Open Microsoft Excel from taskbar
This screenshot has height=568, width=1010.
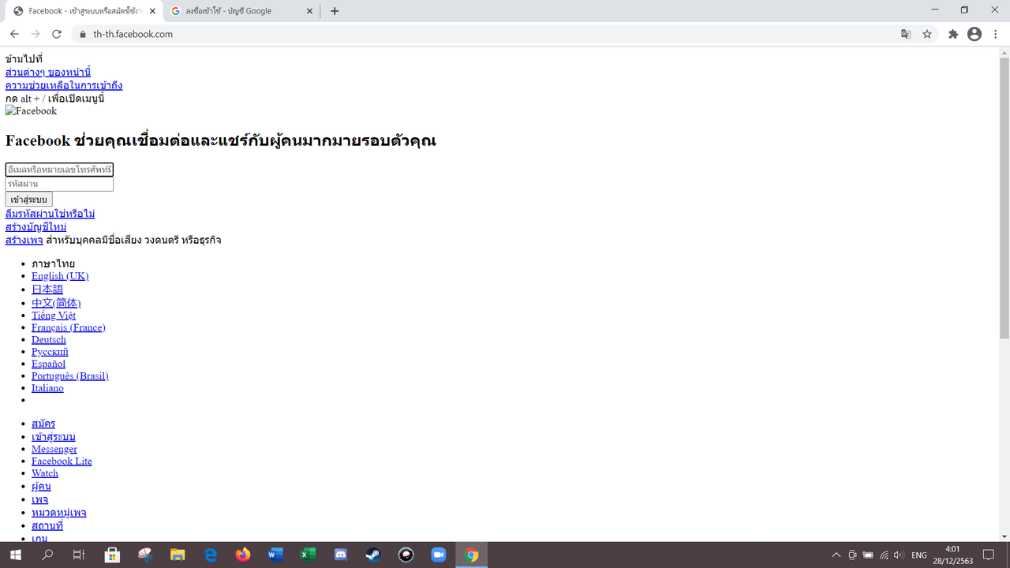coord(308,555)
